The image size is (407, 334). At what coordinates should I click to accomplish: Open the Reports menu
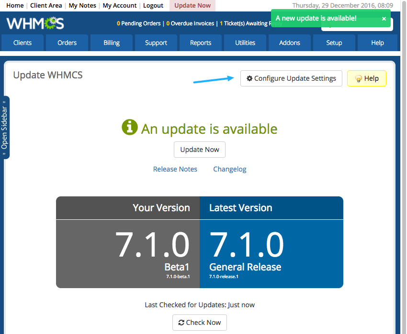201,43
